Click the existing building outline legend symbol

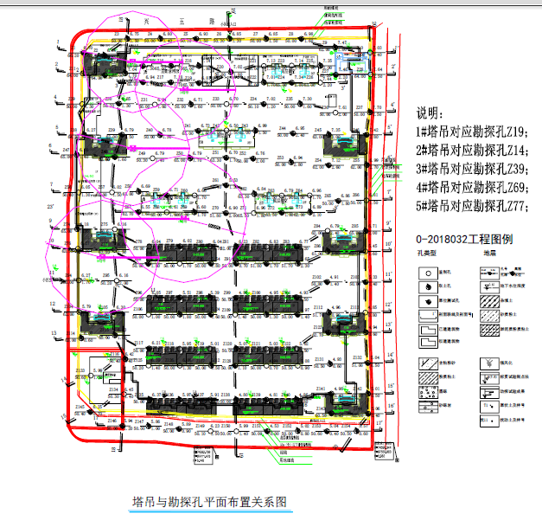tap(428, 330)
